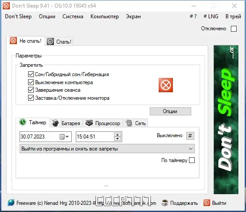Screen dimensions: 246x212
Task: Toggle the Отключено checkbox
Action: pyautogui.click(x=234, y=29)
